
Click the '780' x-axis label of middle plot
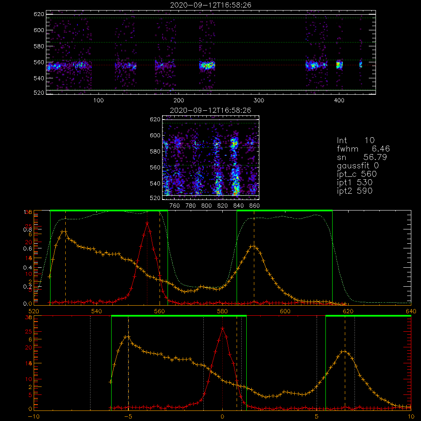click(191, 206)
